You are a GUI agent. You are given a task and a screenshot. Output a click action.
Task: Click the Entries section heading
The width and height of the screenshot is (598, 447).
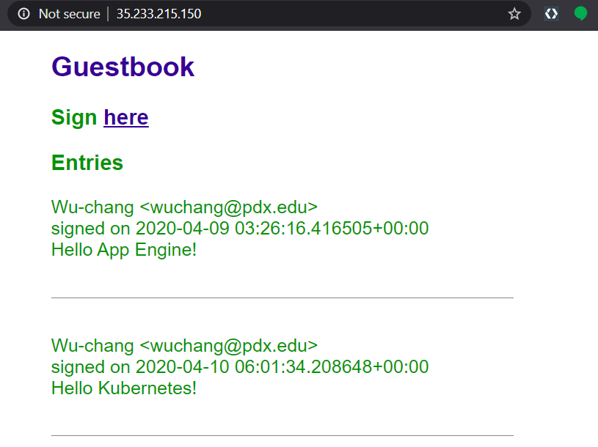(x=87, y=163)
